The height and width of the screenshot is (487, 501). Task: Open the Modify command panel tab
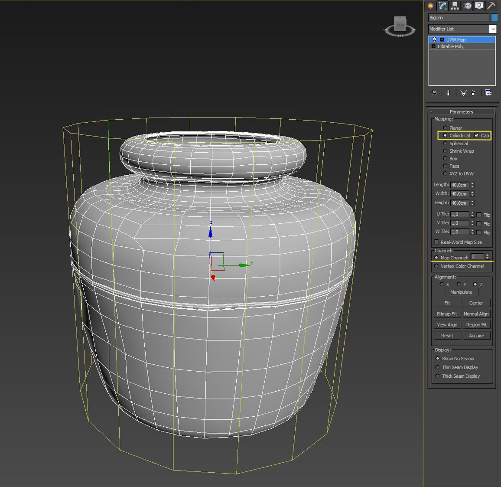coord(442,6)
